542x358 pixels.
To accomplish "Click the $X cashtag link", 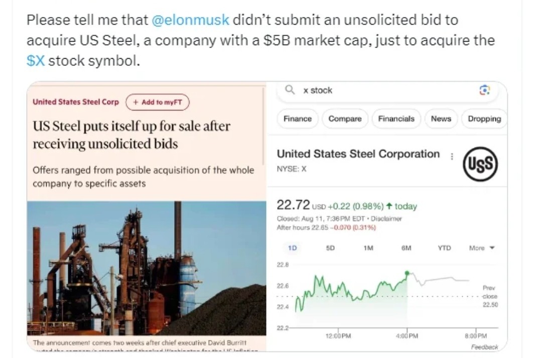I will [36, 61].
